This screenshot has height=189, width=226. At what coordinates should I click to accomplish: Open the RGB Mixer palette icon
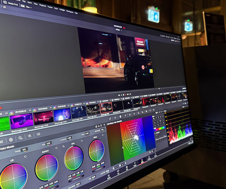(30, 136)
